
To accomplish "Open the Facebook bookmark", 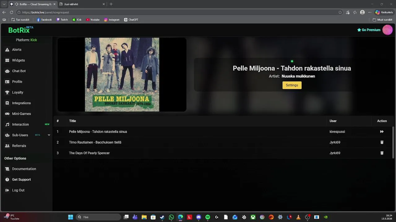I will (x=44, y=20).
